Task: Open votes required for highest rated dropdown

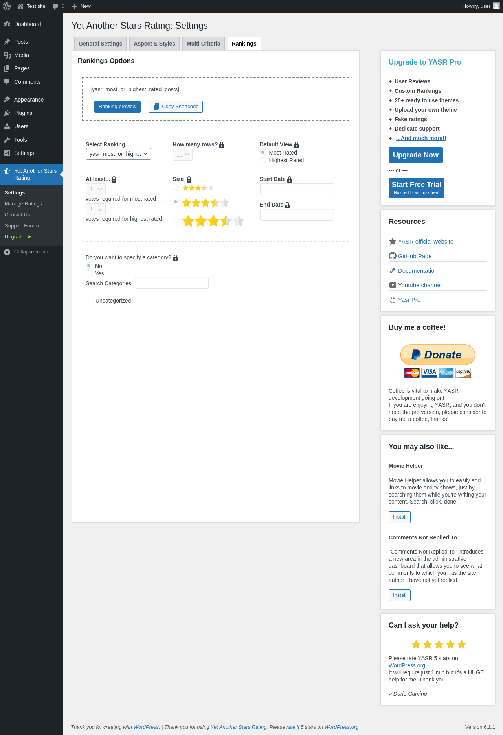Action: tap(96, 209)
